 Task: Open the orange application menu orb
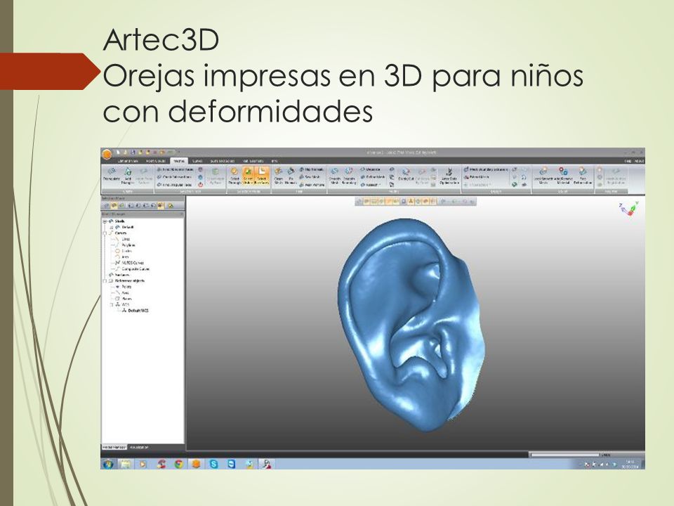(x=107, y=154)
